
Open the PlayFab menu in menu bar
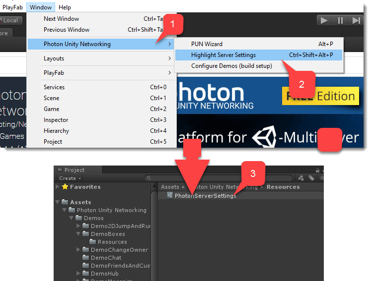click(12, 7)
